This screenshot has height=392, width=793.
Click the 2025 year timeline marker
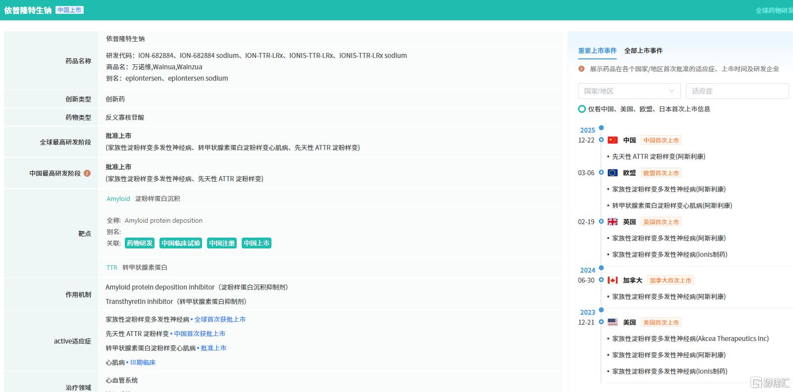(587, 130)
